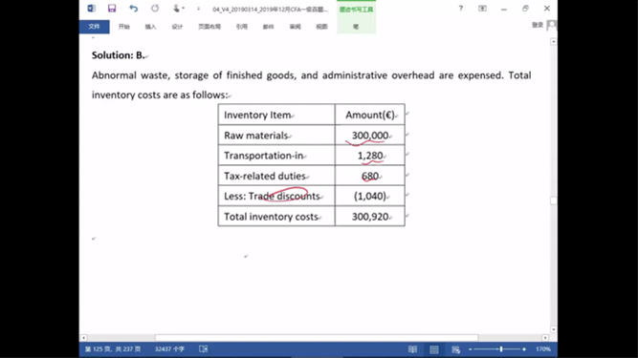638x358 pixels.
Task: Switch to Read Mode view icon
Action: tap(412, 349)
